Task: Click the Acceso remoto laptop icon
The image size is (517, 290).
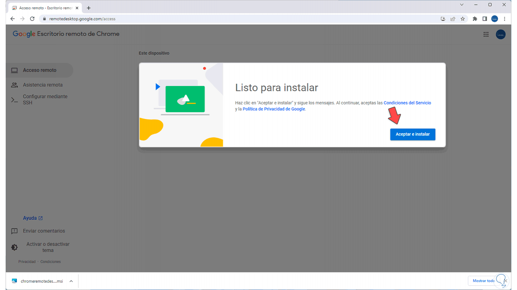Action: (14, 70)
